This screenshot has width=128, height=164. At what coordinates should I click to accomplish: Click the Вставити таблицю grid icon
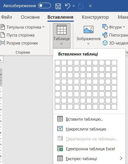60,119
